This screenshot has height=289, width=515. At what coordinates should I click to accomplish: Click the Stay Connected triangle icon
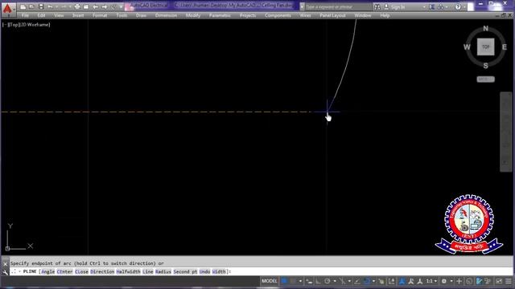pos(441,6)
